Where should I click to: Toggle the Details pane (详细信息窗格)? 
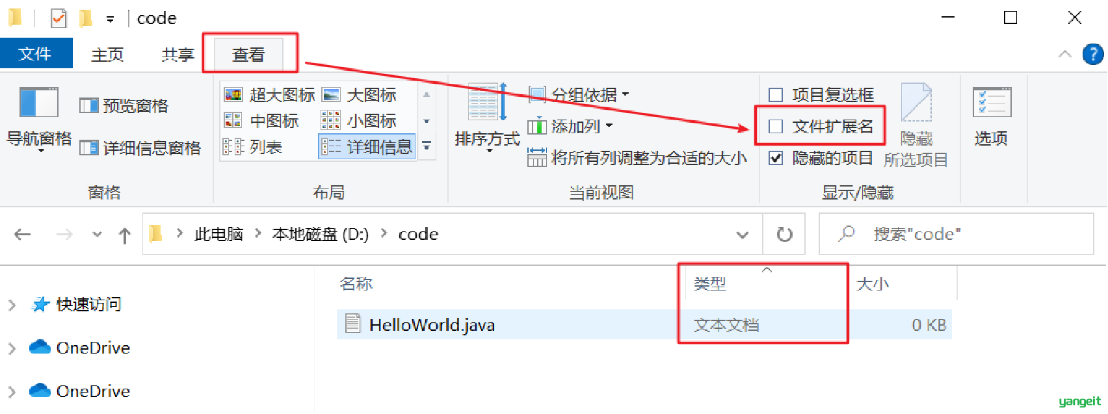[x=140, y=148]
